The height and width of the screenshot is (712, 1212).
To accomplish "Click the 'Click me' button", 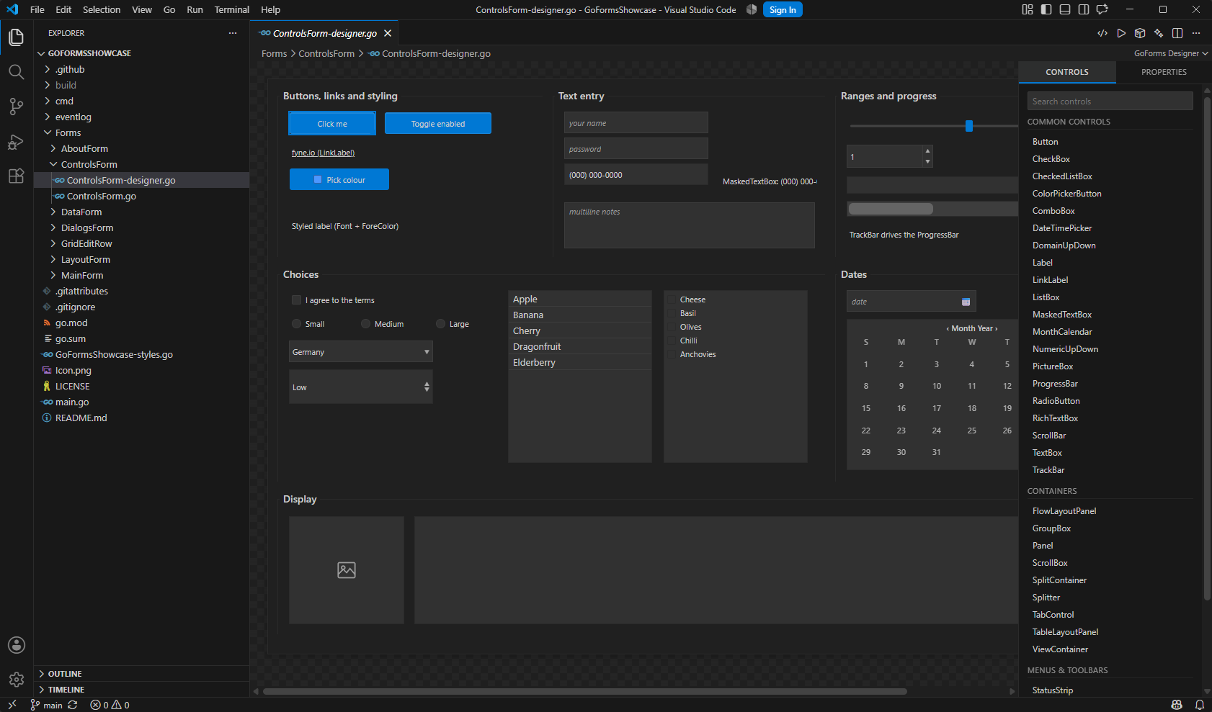I will click(x=332, y=123).
